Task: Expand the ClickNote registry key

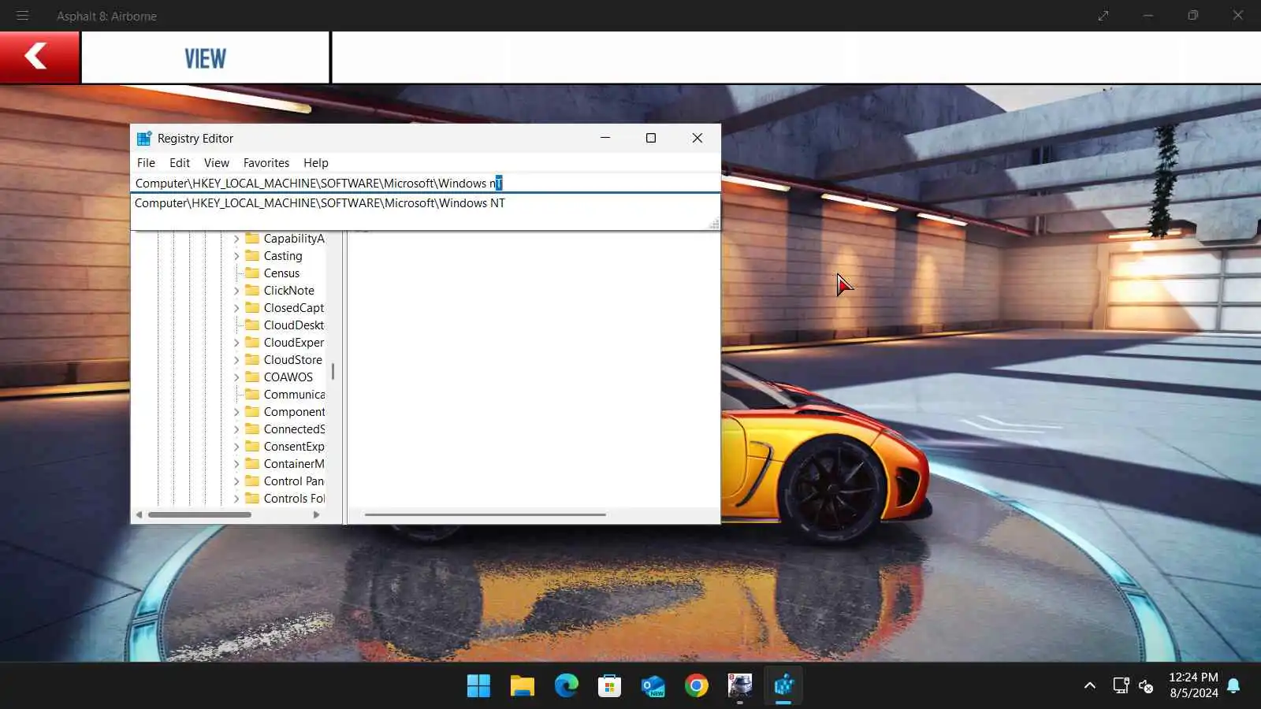Action: pyautogui.click(x=236, y=291)
